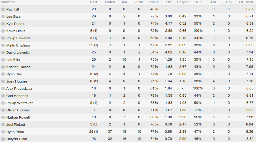
Task: Click info icon beside Meilir Challinor
Action: (3, 45)
